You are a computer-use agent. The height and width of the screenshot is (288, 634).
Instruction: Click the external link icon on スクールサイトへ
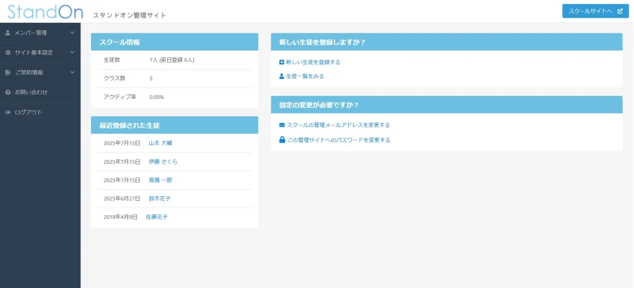(x=620, y=11)
